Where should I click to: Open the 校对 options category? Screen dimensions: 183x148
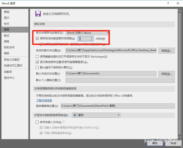click(15, 24)
